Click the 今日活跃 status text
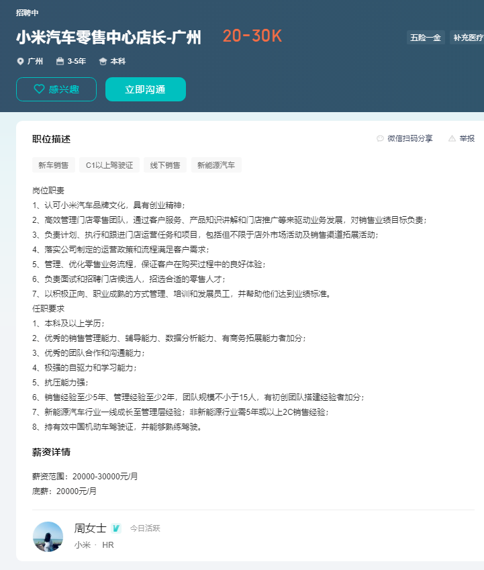Image resolution: width=484 pixels, height=570 pixels. (x=145, y=528)
